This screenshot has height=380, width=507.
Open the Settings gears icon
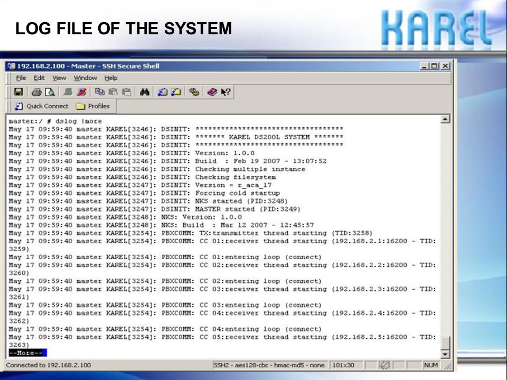click(x=194, y=92)
